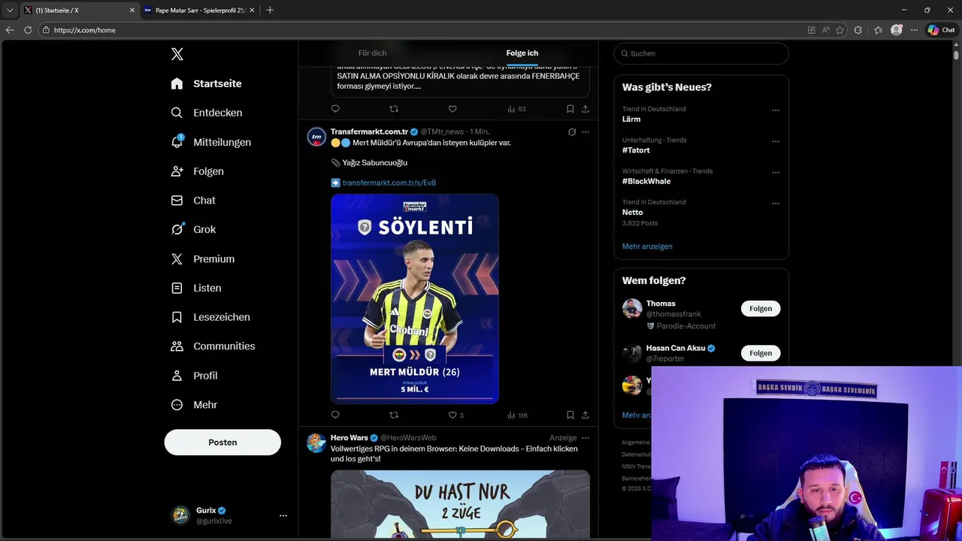View stats showing 63 views
This screenshot has height=541, width=962.
[x=516, y=109]
